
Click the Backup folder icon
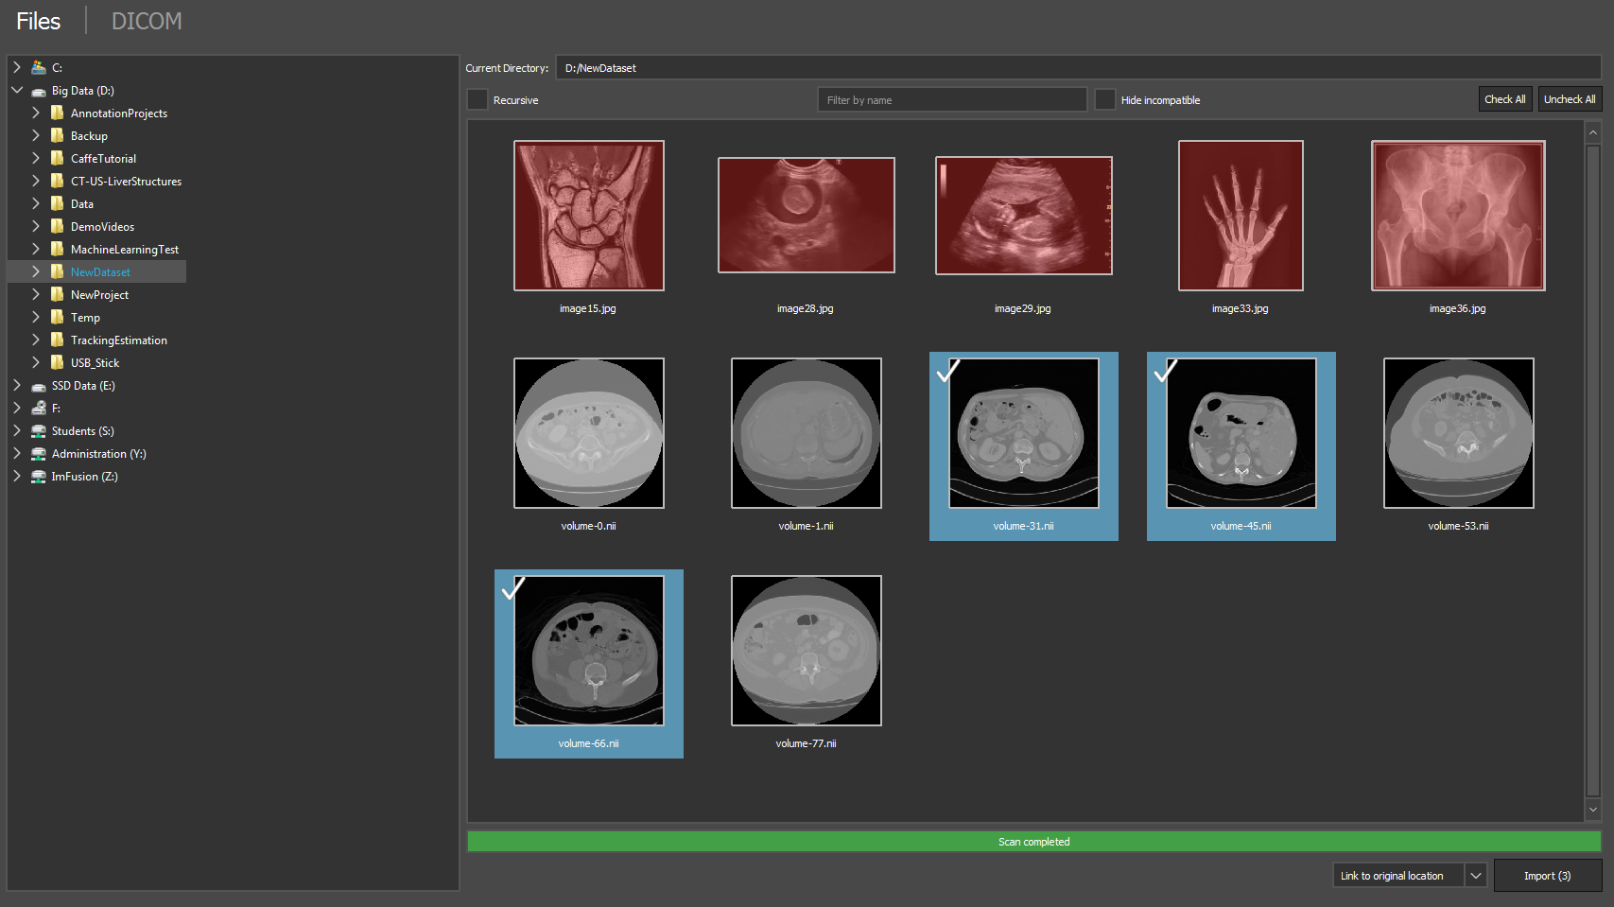point(58,135)
